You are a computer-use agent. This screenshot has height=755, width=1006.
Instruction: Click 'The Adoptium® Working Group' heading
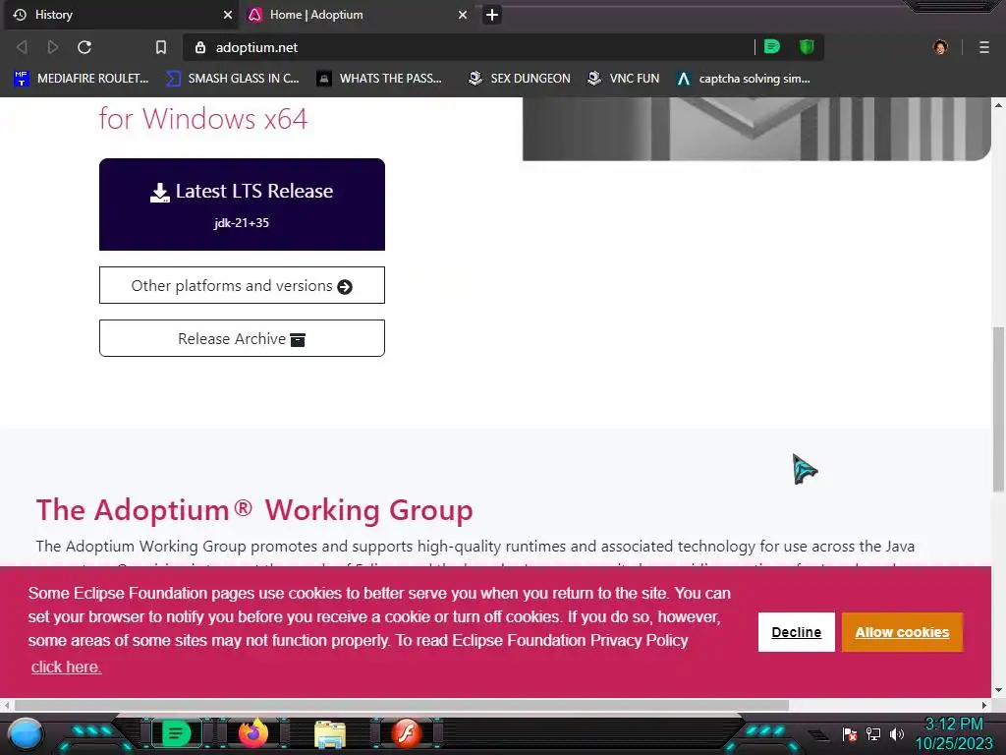coord(254,510)
